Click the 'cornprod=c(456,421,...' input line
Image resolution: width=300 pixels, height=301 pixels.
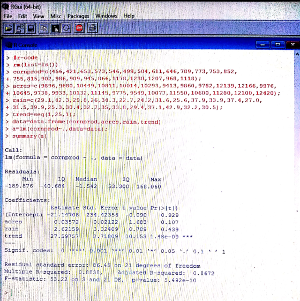pyautogui.click(x=125, y=72)
